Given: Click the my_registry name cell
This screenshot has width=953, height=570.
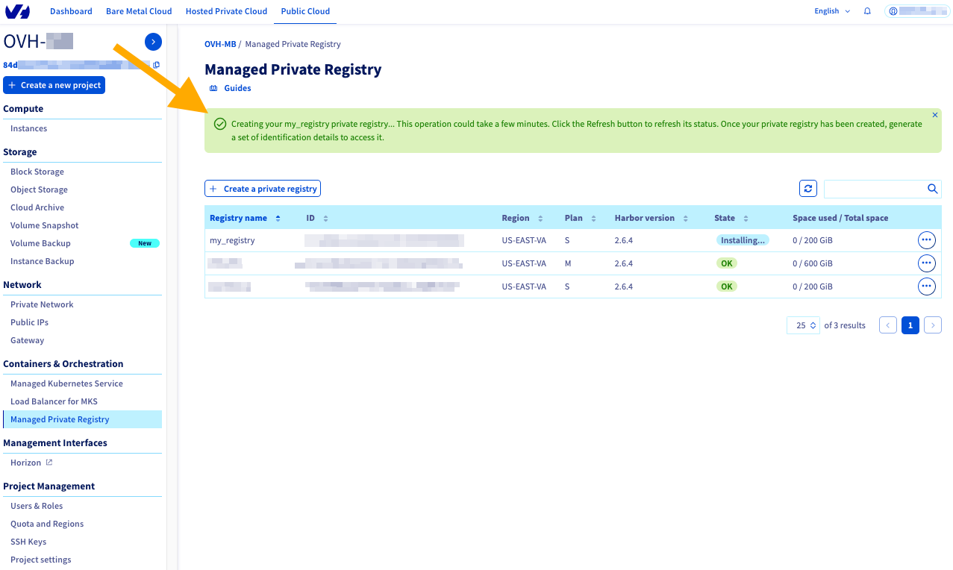Looking at the screenshot, I should click(x=232, y=240).
